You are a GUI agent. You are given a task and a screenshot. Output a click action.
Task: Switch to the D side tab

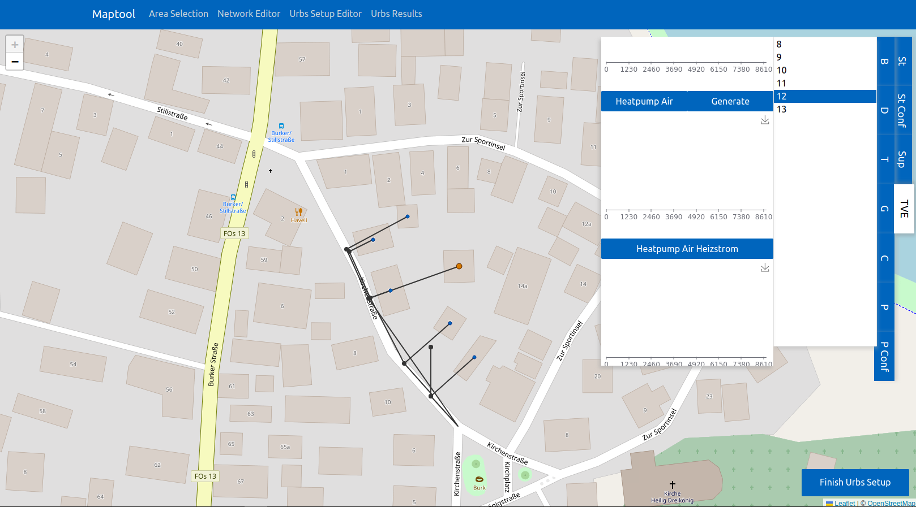point(885,110)
